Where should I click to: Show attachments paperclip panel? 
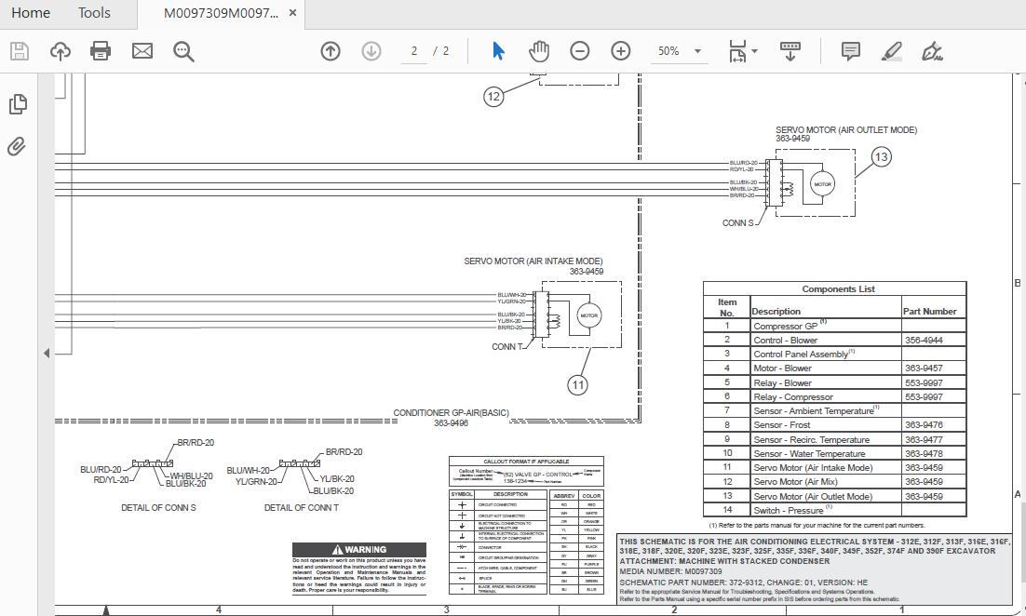click(17, 146)
